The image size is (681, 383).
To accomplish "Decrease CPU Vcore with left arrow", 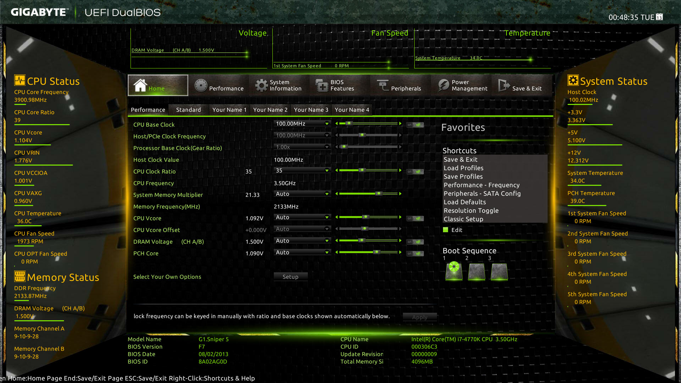I will [x=336, y=217].
